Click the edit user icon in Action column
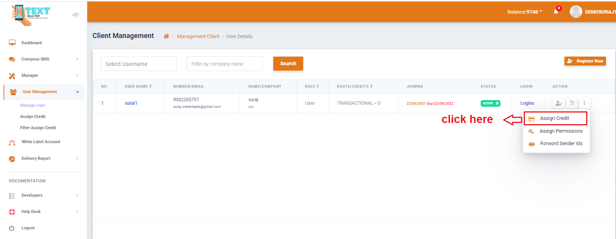Screen dimensions: 616x239 pos(558,103)
